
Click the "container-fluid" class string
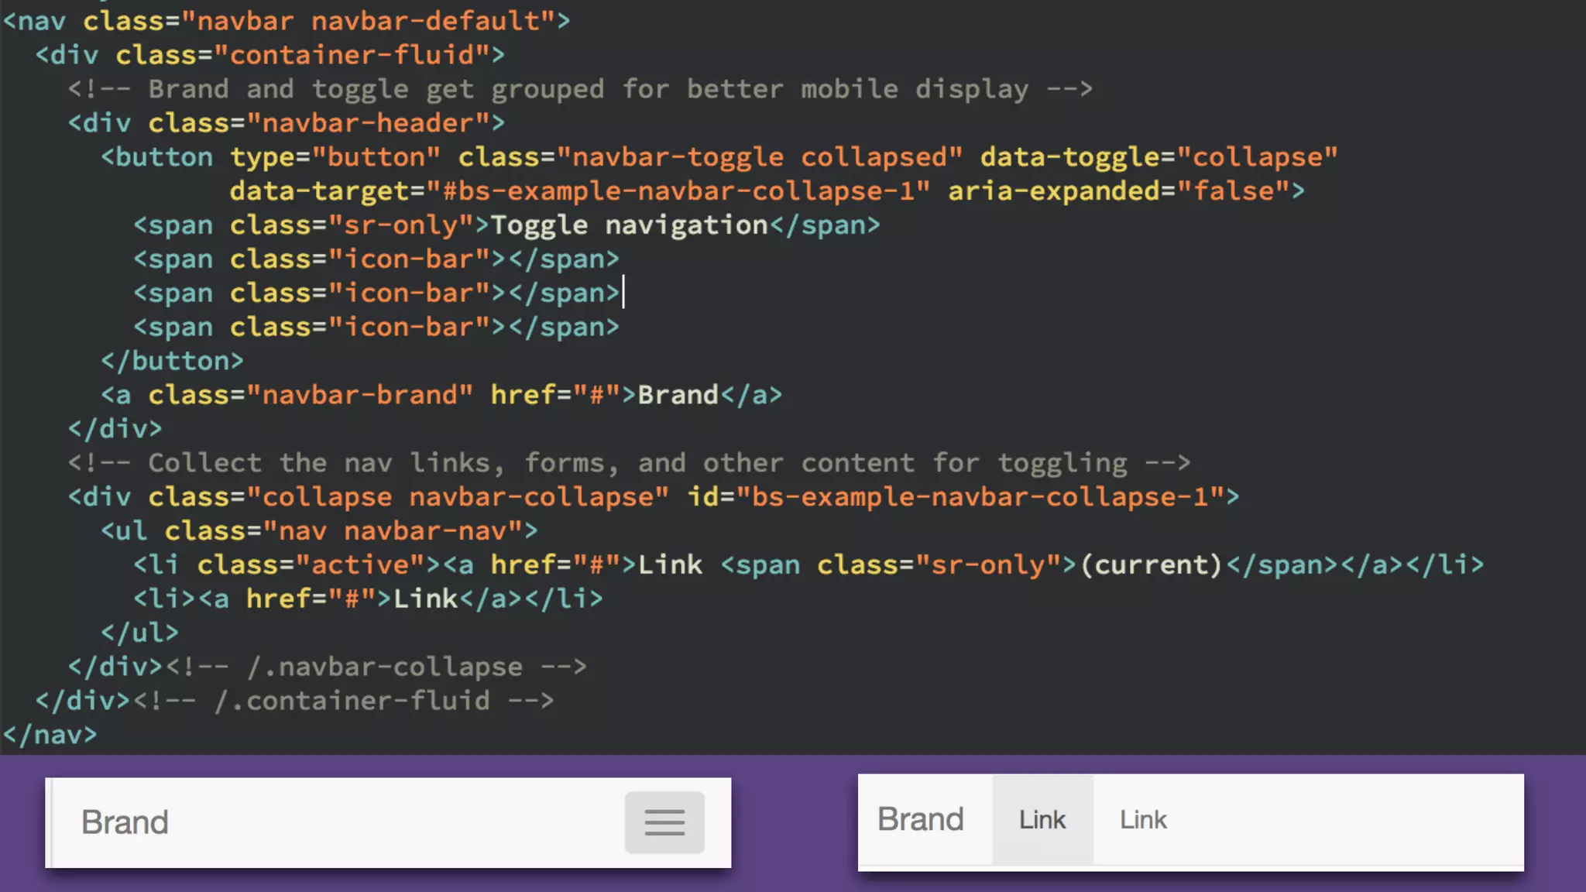[x=360, y=55]
